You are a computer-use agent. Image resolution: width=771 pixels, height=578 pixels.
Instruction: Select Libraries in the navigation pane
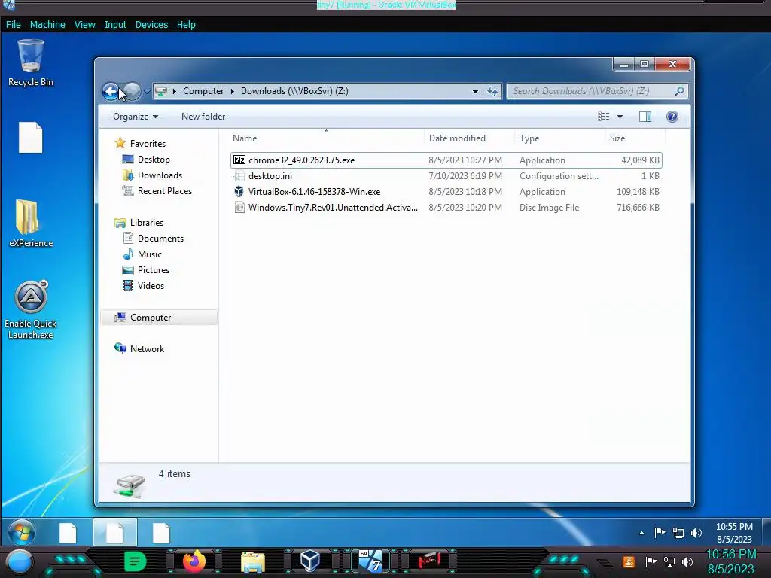pyautogui.click(x=147, y=223)
